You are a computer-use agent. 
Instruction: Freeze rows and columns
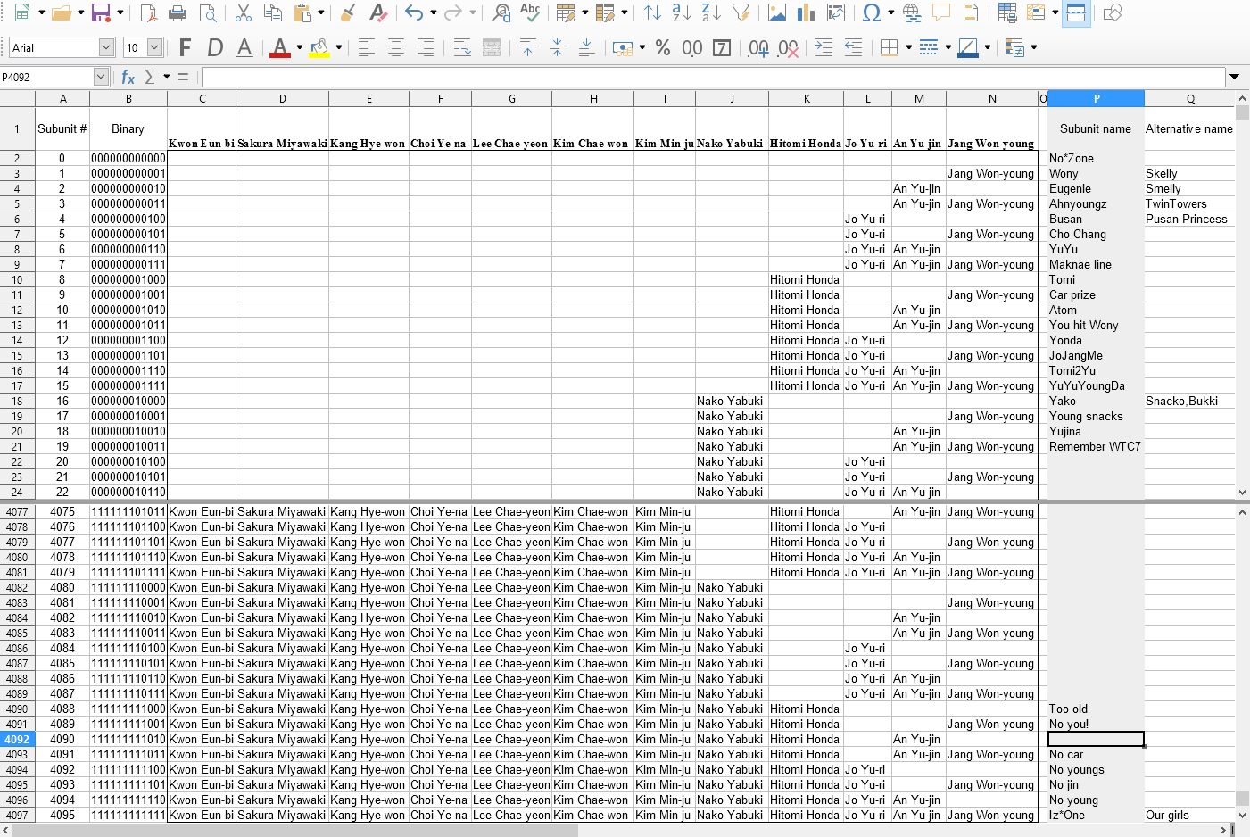coord(1036,12)
